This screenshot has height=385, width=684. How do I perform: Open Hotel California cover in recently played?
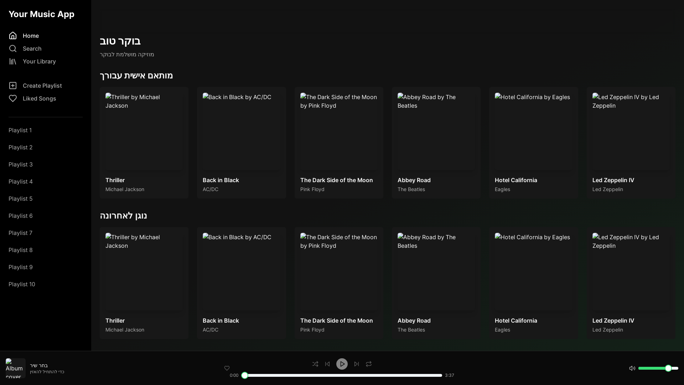click(x=533, y=272)
